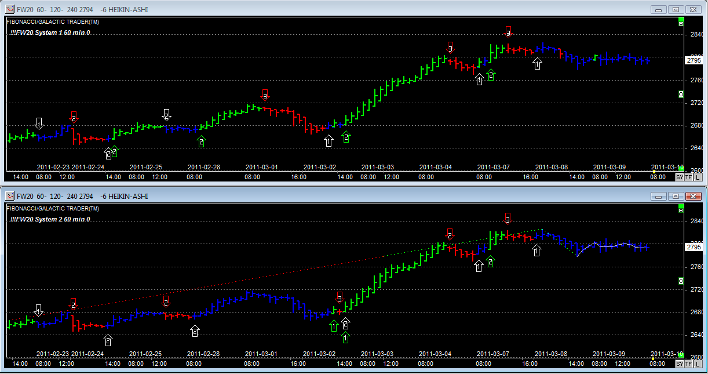The image size is (708, 374).
Task: Click the yellow time marker on lower chart axis
Action: pyautogui.click(x=654, y=358)
